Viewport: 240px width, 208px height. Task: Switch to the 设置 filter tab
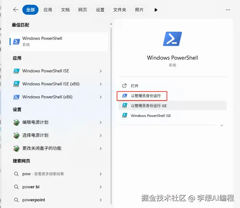(100, 10)
